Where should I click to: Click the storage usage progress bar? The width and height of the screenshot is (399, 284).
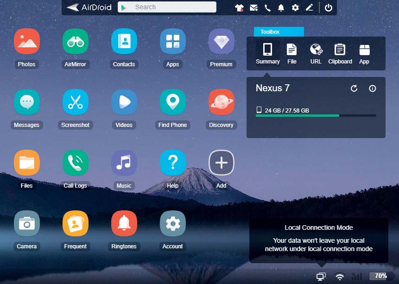tap(316, 115)
